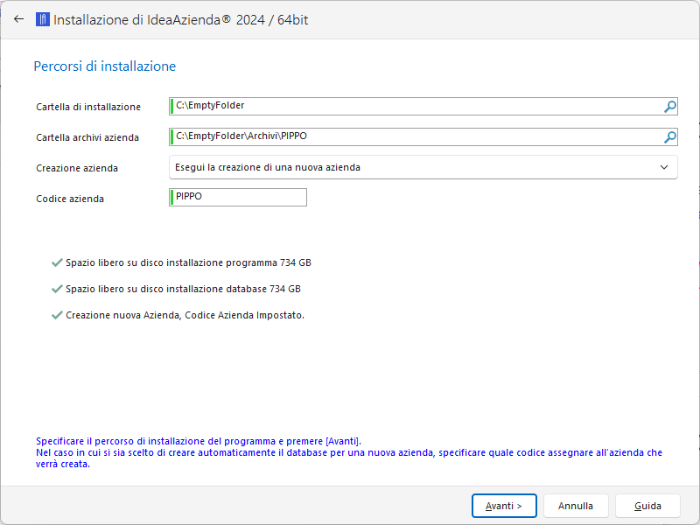Go back using the arrow icon

tap(18, 19)
